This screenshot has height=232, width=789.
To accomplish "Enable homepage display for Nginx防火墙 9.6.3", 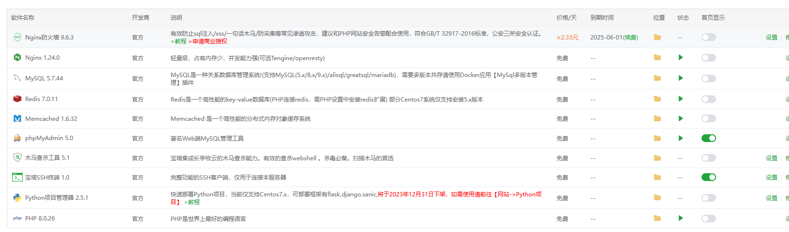I will tap(709, 37).
